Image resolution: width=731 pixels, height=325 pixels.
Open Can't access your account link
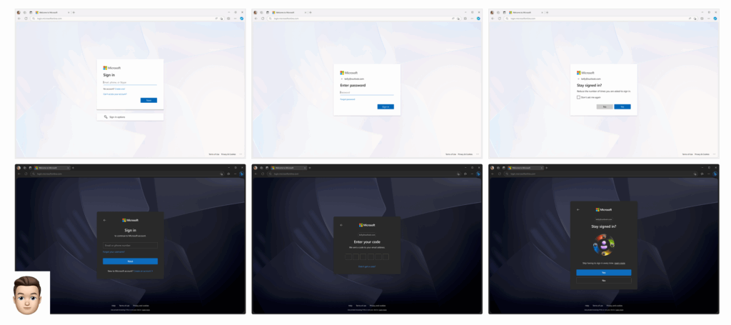[115, 94]
